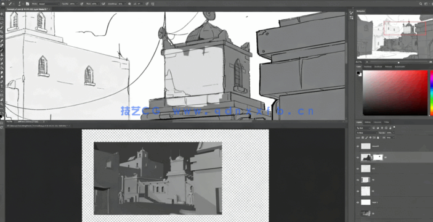Screen dimensions: 433x222
Task: Select the Clone Stamp tool
Action: 2,54
